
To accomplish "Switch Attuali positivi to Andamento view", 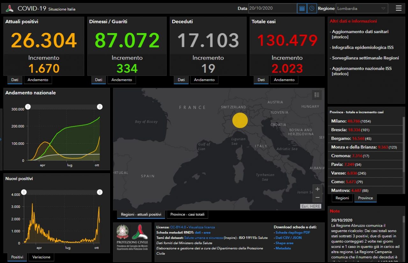I will point(38,80).
